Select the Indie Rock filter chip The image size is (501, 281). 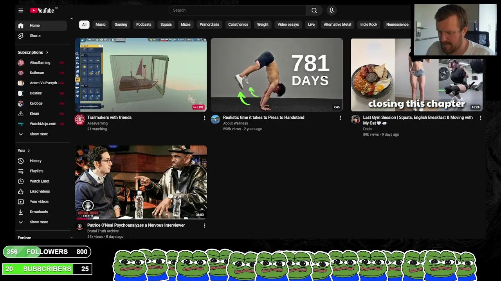[x=369, y=24]
